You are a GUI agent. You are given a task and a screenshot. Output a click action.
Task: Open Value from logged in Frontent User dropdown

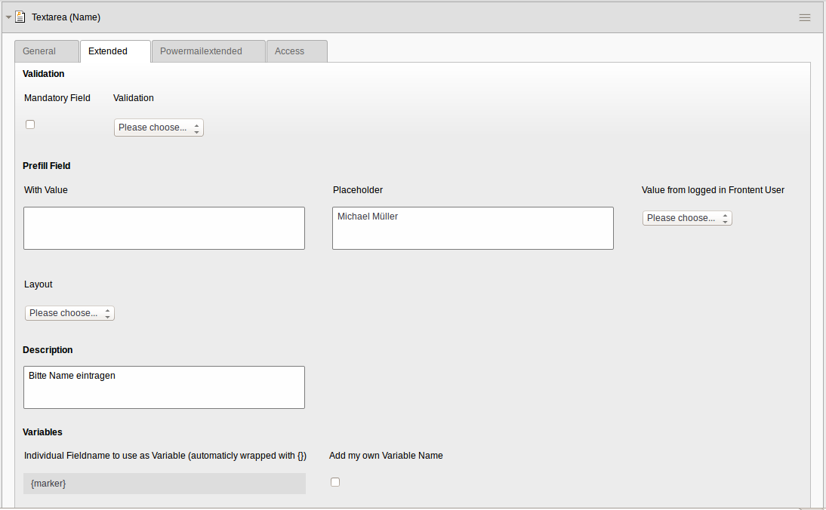[687, 218]
